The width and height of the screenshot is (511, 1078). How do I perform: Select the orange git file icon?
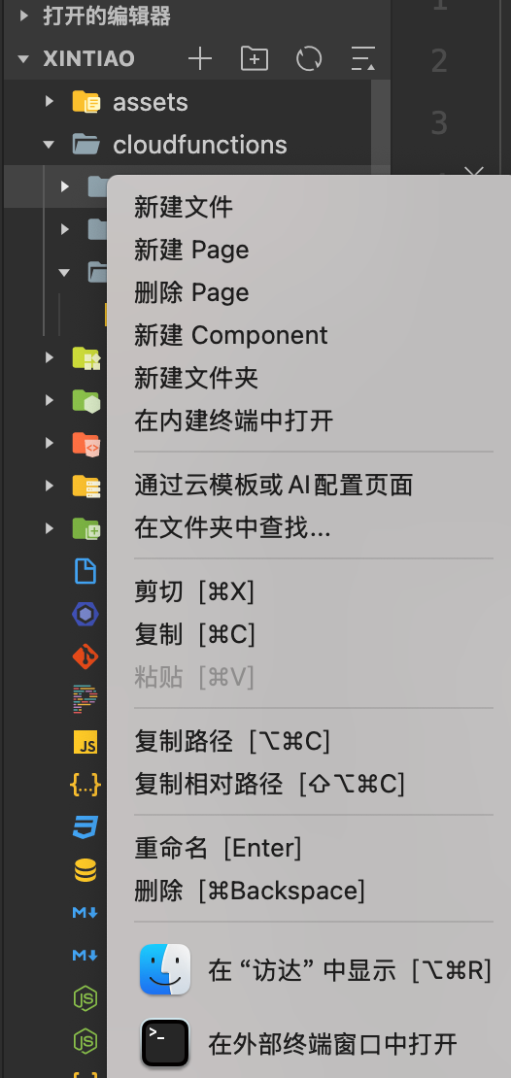point(85,657)
